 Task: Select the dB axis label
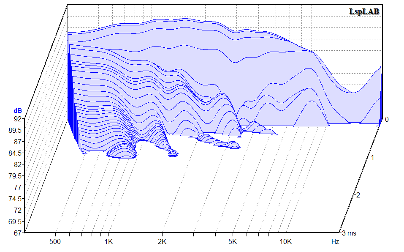[x=18, y=111]
